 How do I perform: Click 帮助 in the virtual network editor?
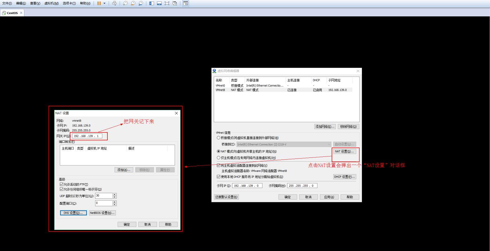coord(350,197)
